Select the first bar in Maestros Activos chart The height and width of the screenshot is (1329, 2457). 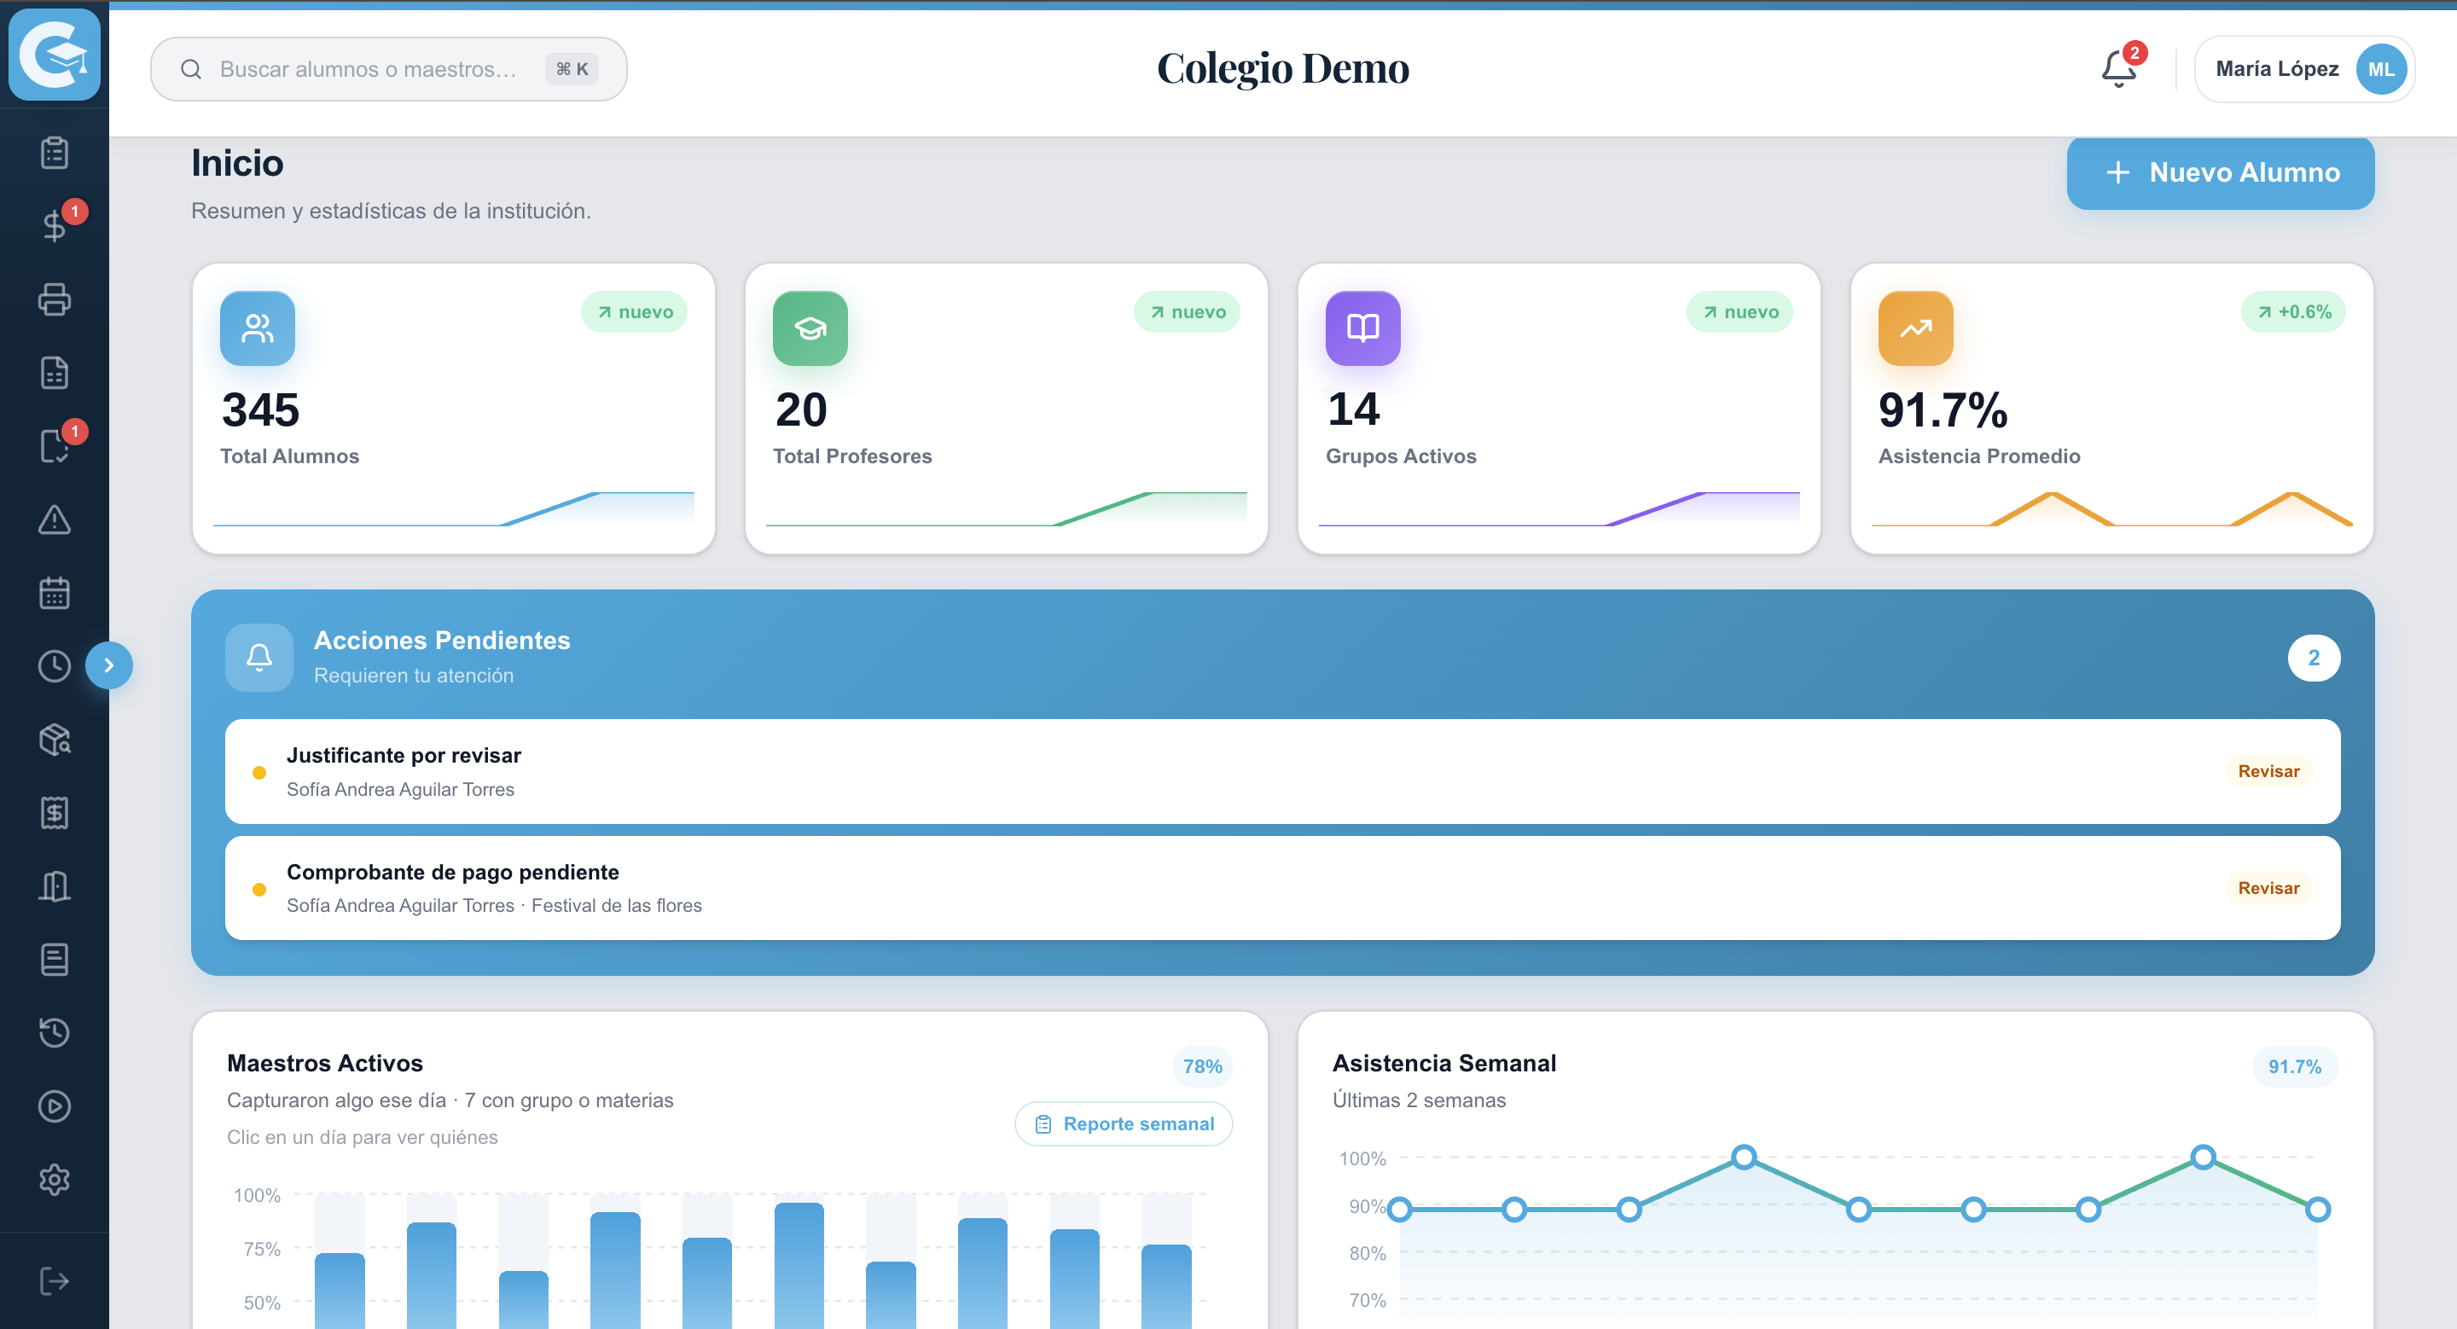pyautogui.click(x=340, y=1291)
